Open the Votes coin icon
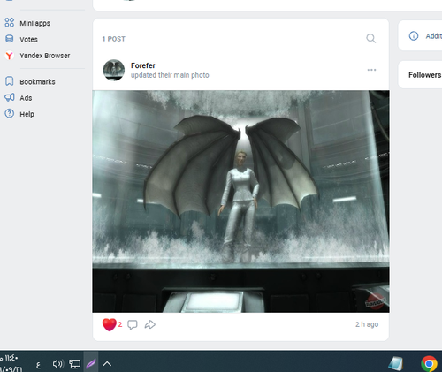The width and height of the screenshot is (442, 372). (x=10, y=39)
